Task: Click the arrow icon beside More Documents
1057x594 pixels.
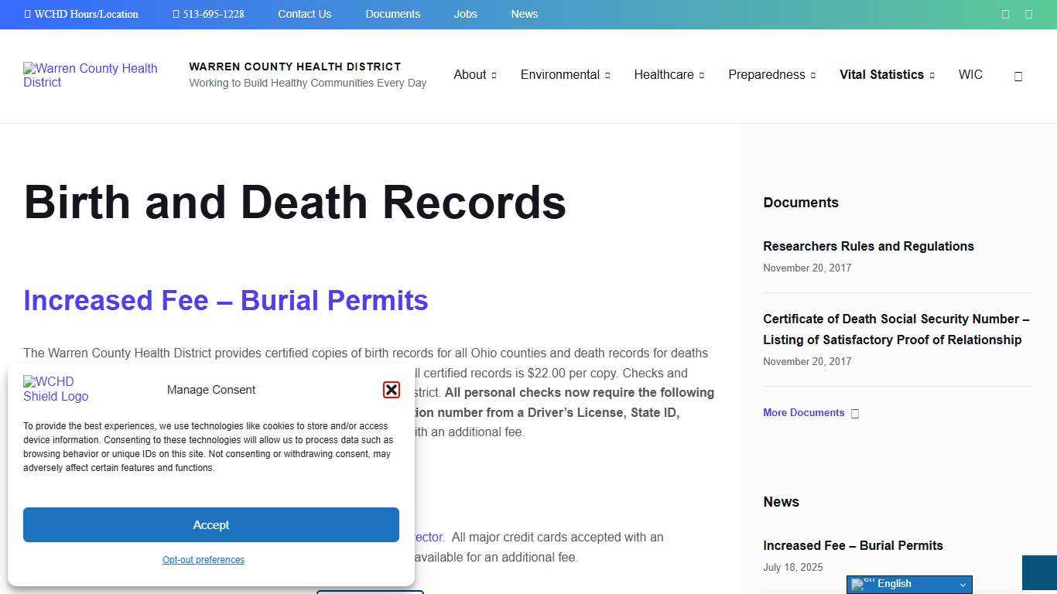Action: click(855, 413)
